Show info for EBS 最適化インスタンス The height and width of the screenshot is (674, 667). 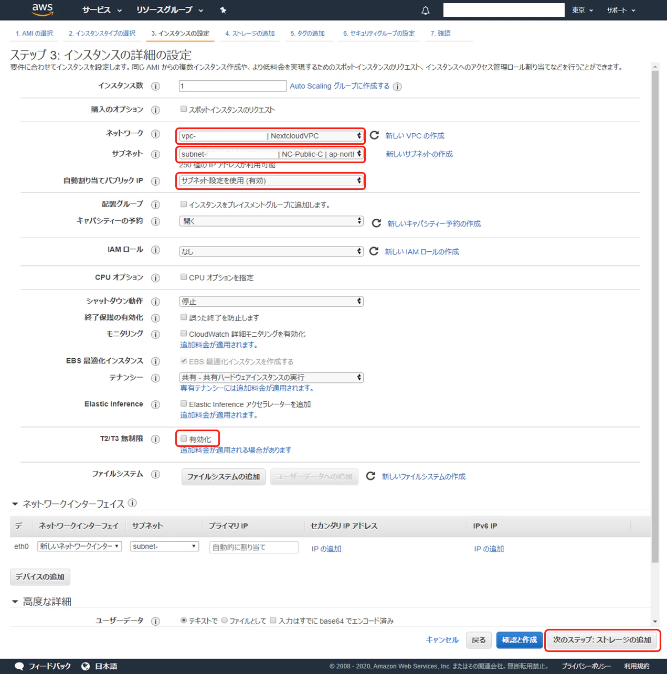(155, 361)
